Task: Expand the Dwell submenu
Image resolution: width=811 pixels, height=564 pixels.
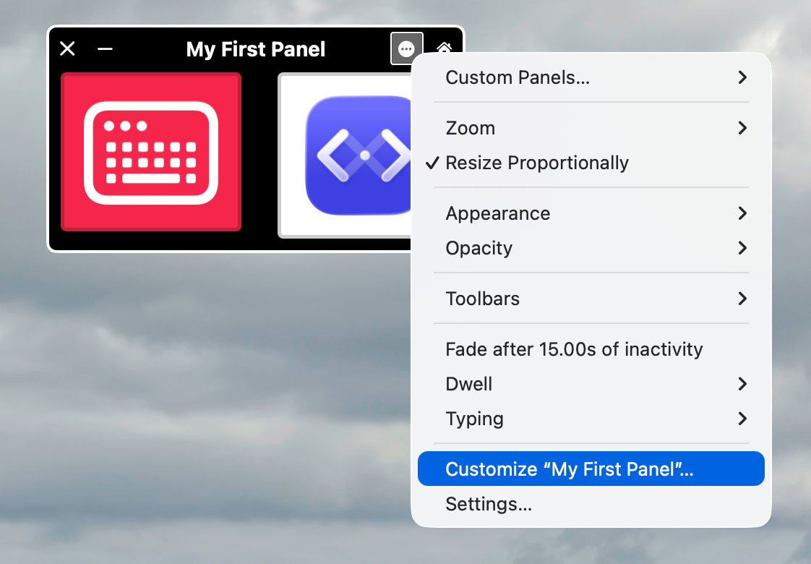Action: 468,384
